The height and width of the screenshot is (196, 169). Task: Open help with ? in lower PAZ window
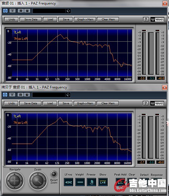(146, 103)
